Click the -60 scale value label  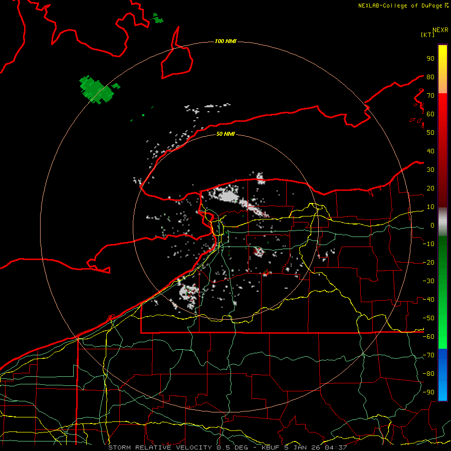[x=429, y=337]
